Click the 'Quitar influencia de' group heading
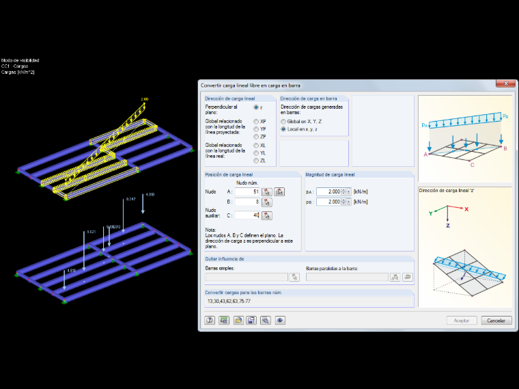Image resolution: width=519 pixels, height=389 pixels. [x=225, y=259]
